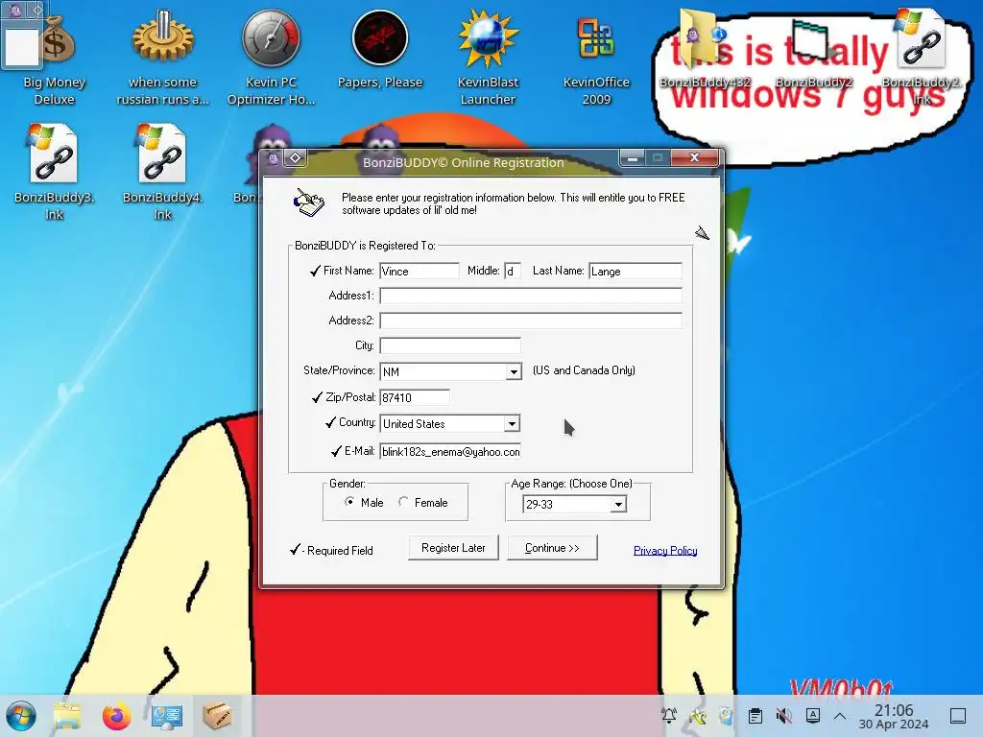Launch the KevinBlast Launcher sun icon
This screenshot has height=737, width=983.
[488, 57]
